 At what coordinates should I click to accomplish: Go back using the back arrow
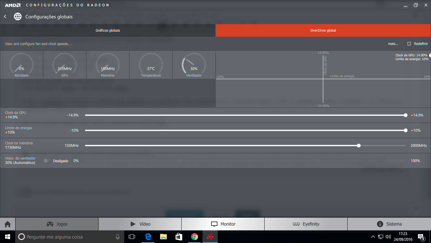pyautogui.click(x=5, y=16)
